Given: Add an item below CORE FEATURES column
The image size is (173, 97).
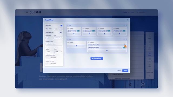Looking at the screenshot, I should [74, 34].
